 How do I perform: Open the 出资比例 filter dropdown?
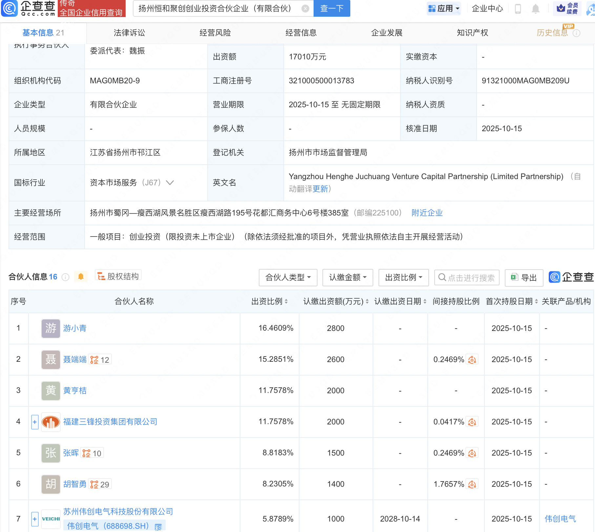click(403, 277)
